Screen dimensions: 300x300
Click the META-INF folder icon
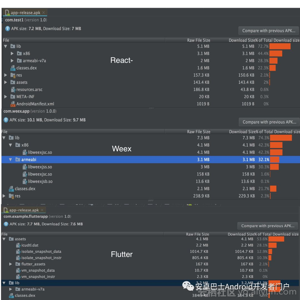(13, 97)
